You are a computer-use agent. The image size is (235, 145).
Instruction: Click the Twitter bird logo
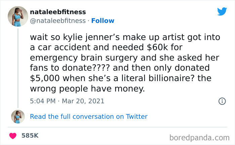pos(222,11)
